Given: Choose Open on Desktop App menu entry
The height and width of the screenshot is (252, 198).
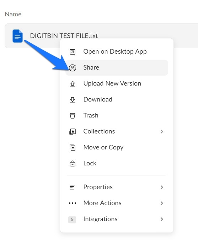Looking at the screenshot, I should 117,51.
